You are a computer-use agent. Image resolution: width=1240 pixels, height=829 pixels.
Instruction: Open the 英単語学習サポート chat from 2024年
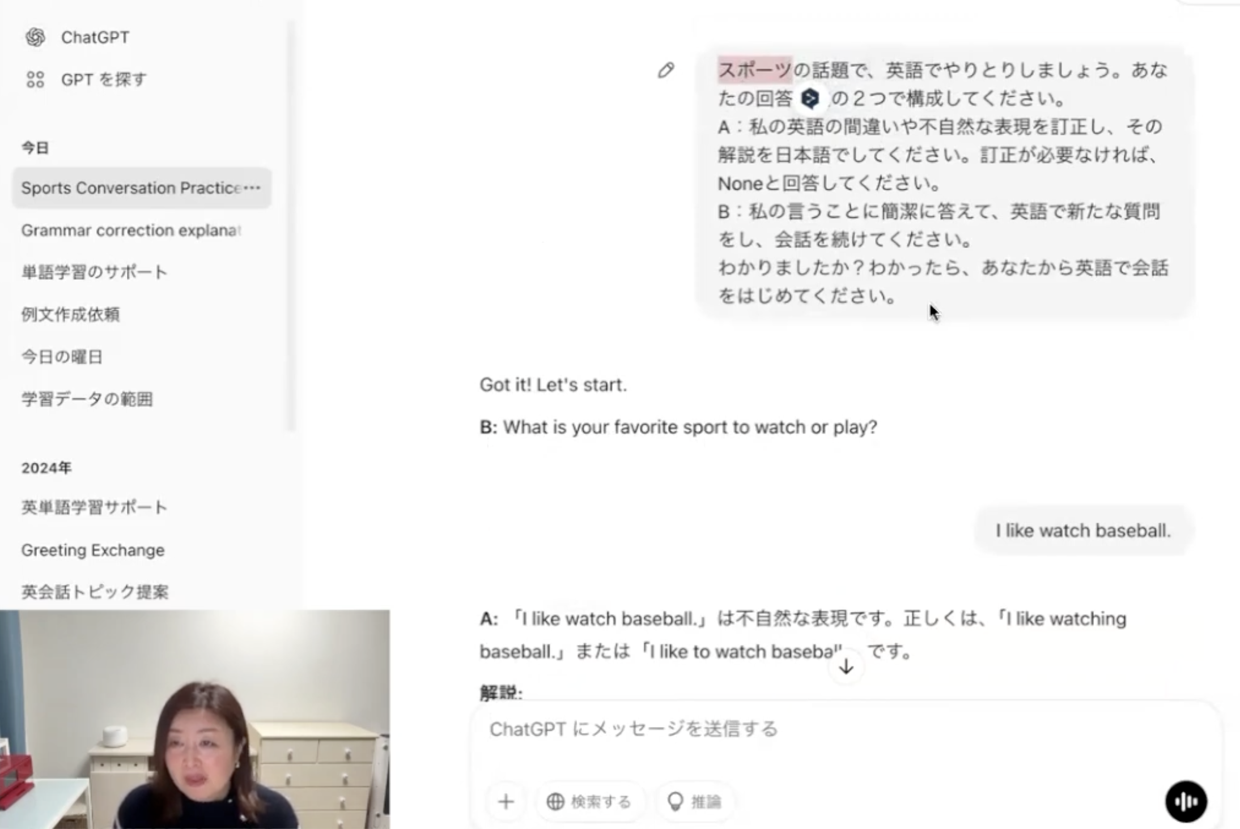point(94,507)
